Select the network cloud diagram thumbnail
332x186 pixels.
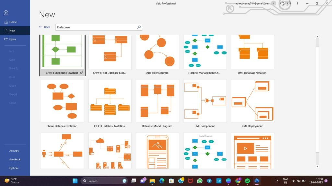[x=110, y=150]
